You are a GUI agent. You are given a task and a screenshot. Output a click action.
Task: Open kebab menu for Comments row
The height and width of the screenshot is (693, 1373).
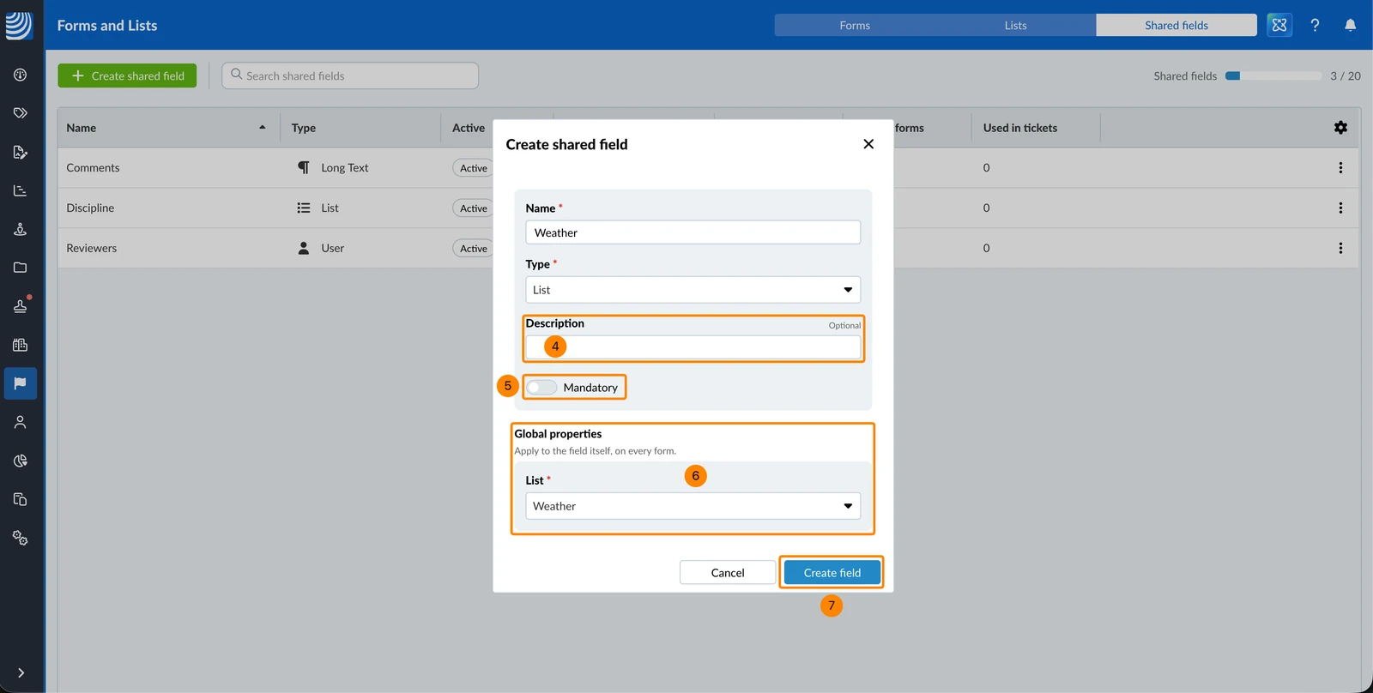click(1340, 168)
